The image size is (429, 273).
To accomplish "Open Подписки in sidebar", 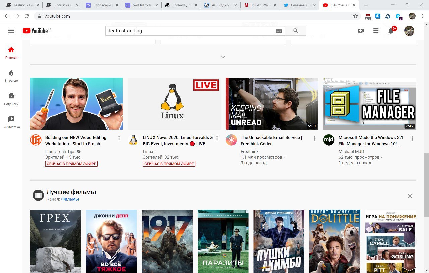I will [11, 99].
